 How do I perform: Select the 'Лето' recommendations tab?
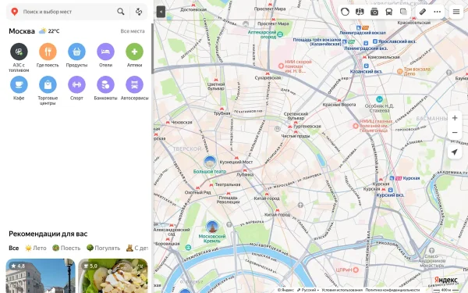coord(36,248)
